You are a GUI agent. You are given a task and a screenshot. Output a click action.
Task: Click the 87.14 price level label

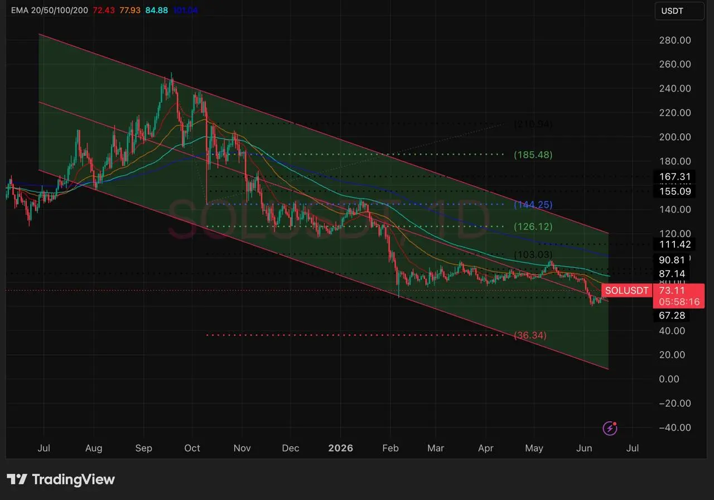[672, 274]
